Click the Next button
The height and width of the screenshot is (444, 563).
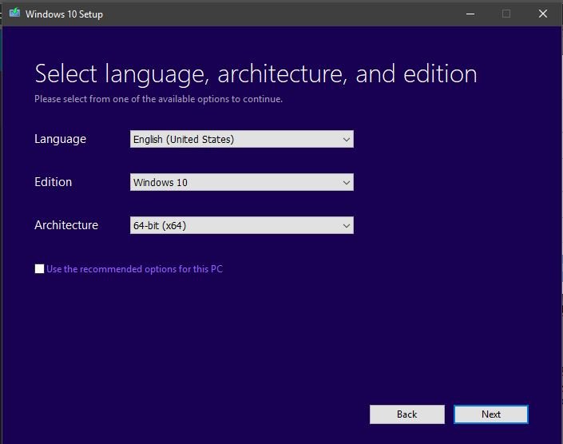[x=491, y=414]
